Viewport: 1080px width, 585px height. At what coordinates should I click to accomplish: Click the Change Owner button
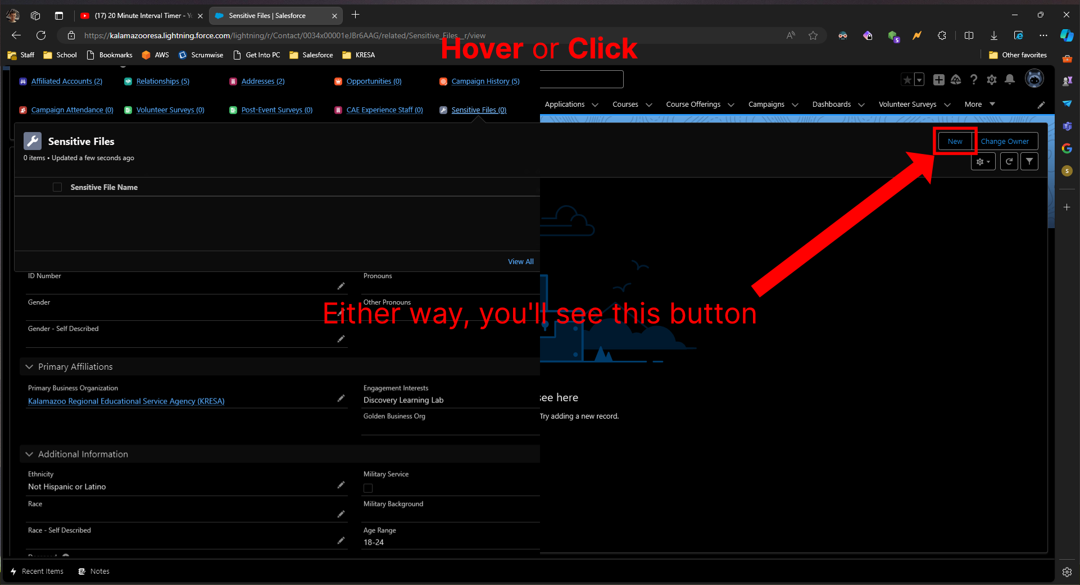point(1005,141)
